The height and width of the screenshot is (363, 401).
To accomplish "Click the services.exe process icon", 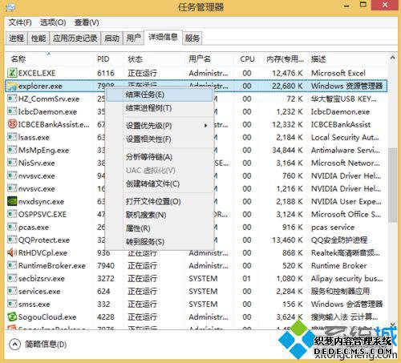I will tap(12, 291).
